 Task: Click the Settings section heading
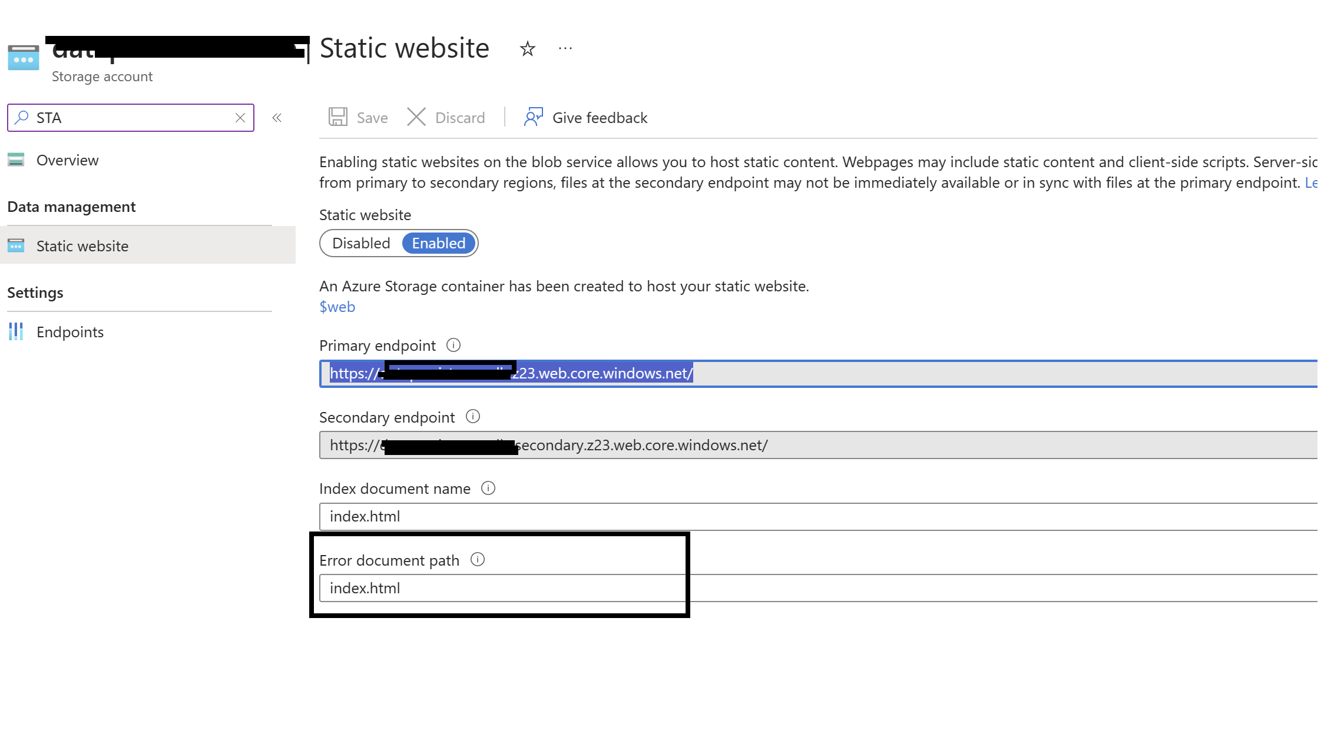tap(35, 293)
